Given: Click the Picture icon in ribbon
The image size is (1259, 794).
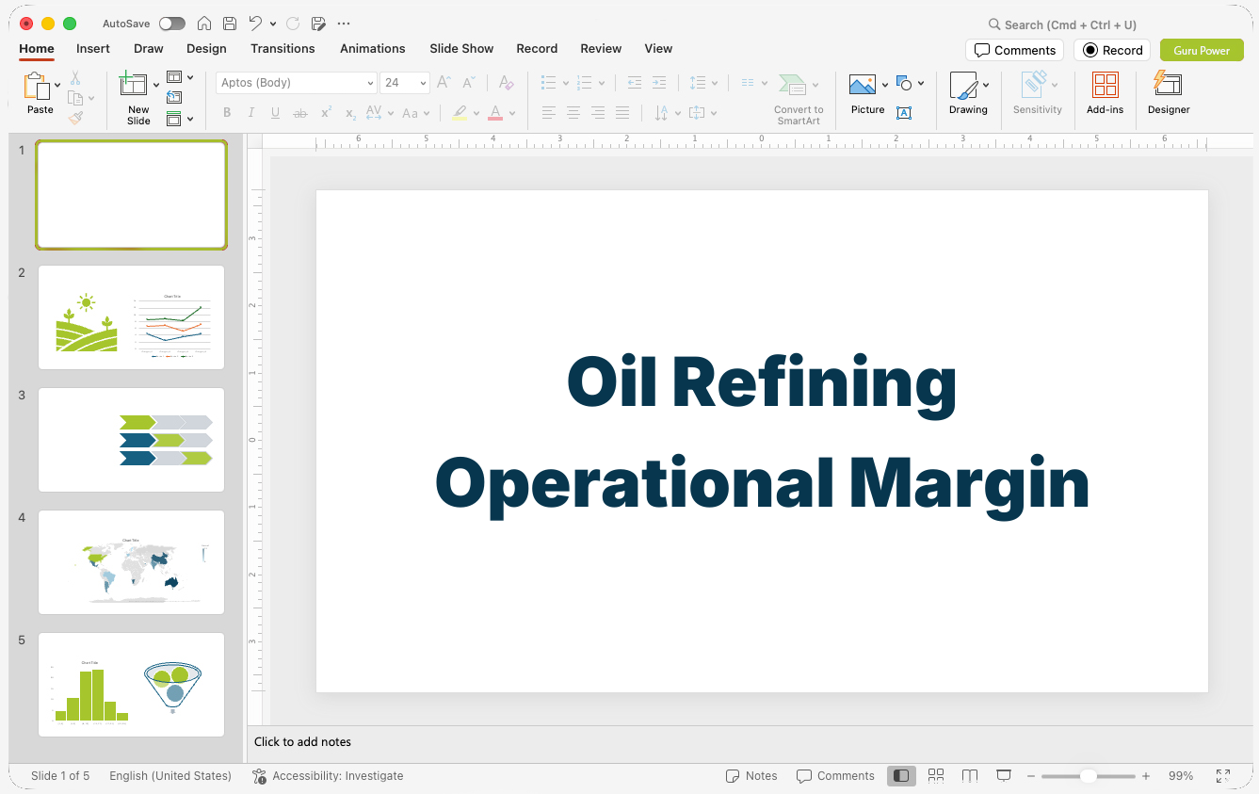Looking at the screenshot, I should click(x=863, y=85).
